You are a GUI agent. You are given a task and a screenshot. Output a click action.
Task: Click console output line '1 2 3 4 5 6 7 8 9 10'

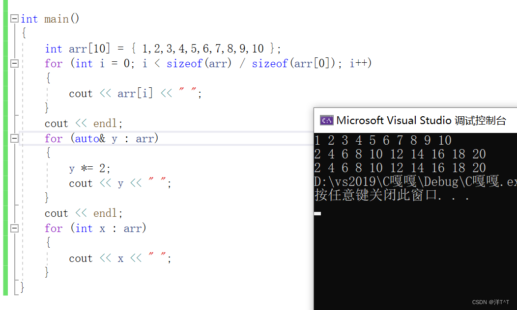coord(383,140)
